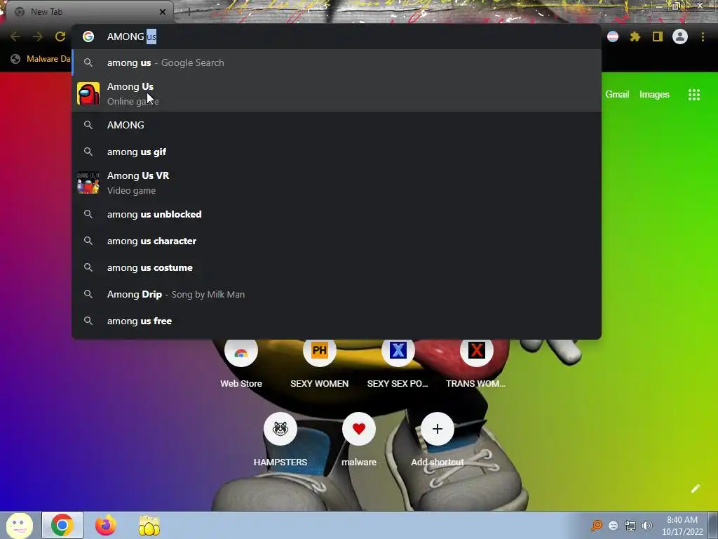Click the red Among Us crewmate thumbnail
Image resolution: width=718 pixels, height=539 pixels.
point(88,93)
